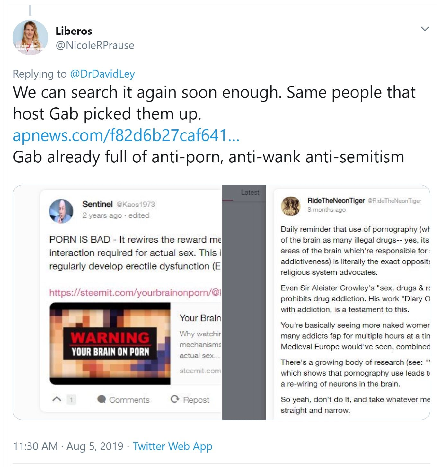Open the tweet options chevron menu
The height and width of the screenshot is (467, 442).
(x=425, y=29)
